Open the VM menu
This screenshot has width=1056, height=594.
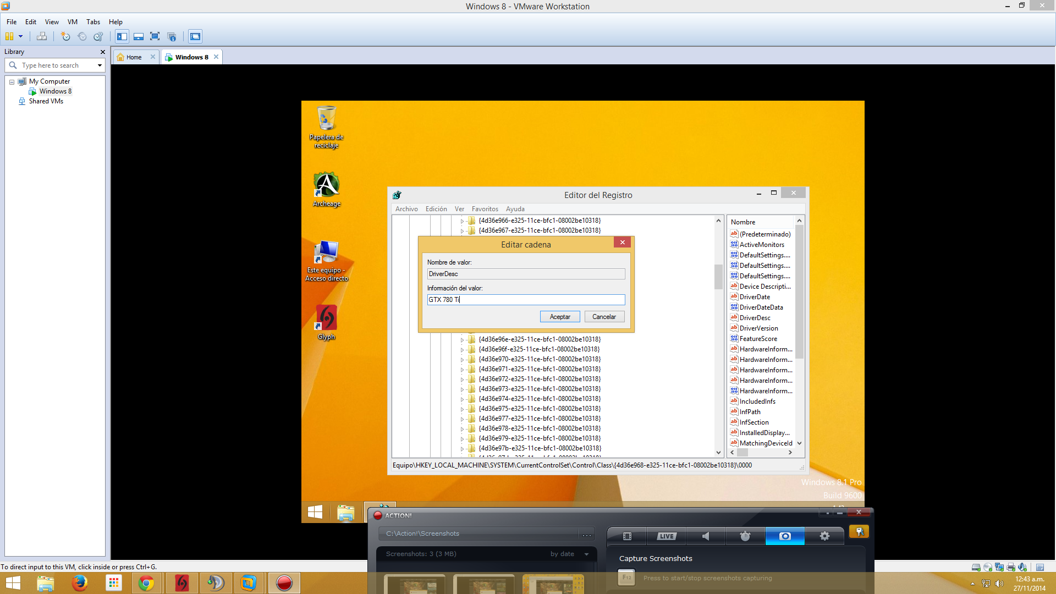[x=72, y=22]
